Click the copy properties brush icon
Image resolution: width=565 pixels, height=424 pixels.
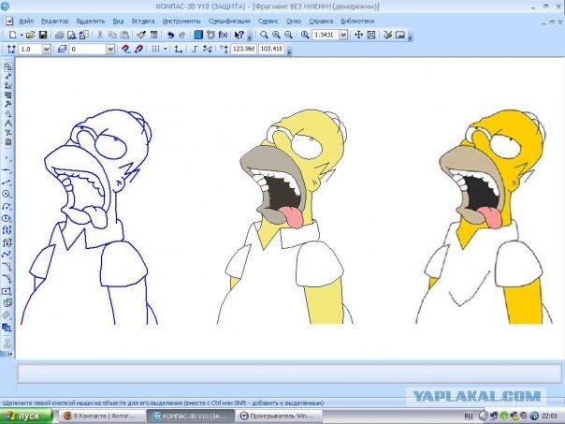pyautogui.click(x=141, y=35)
